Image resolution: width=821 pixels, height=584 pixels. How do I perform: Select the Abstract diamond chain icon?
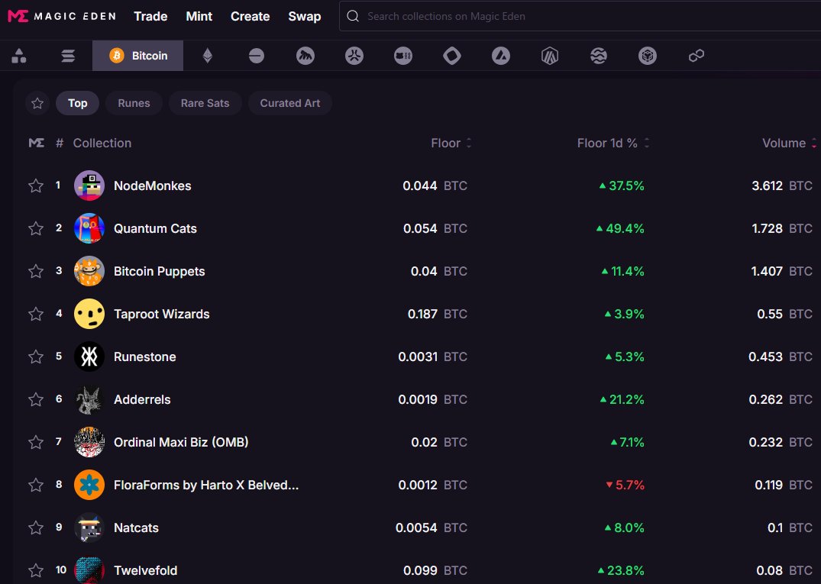pyautogui.click(x=452, y=56)
